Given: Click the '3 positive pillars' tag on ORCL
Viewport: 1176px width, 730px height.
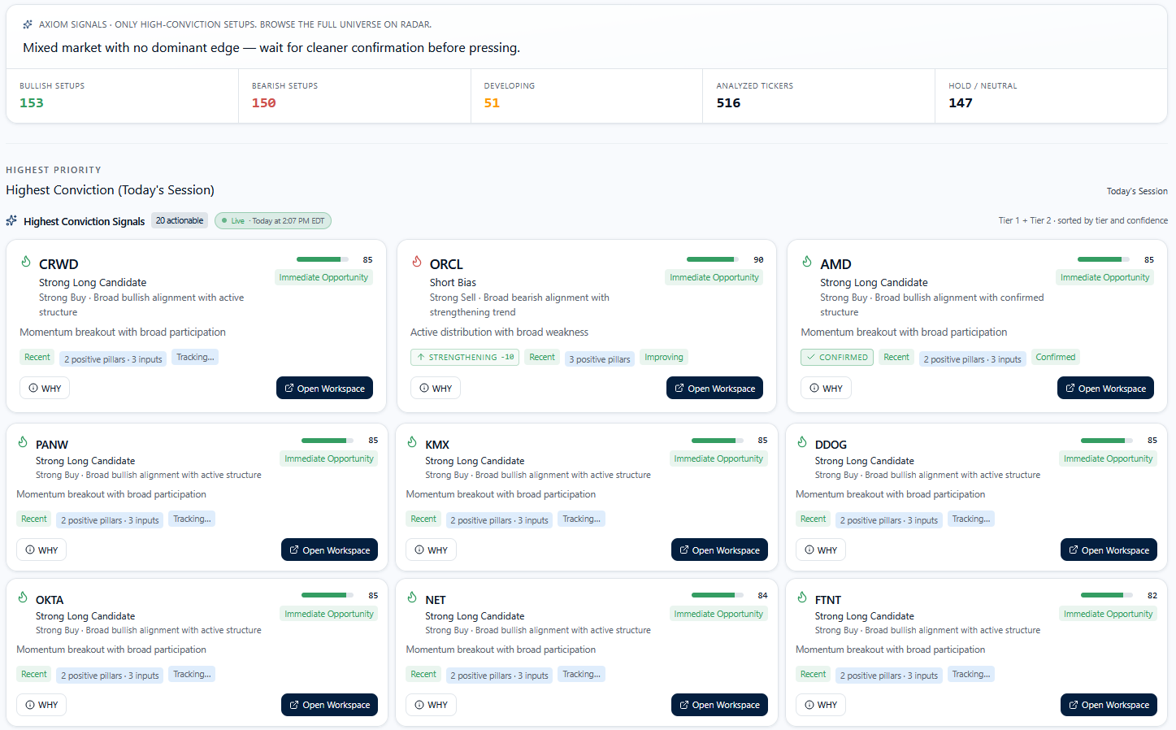Looking at the screenshot, I should 600,358.
